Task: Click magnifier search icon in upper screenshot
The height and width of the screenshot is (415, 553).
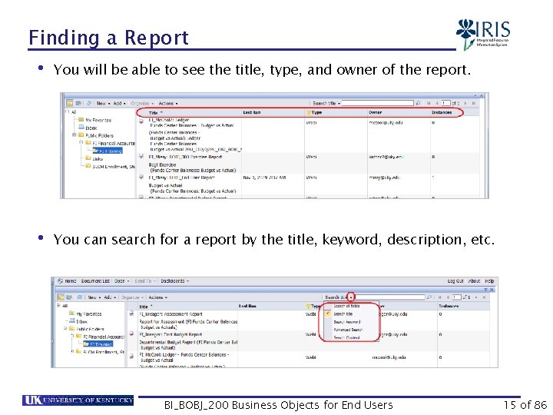Action: coord(419,103)
